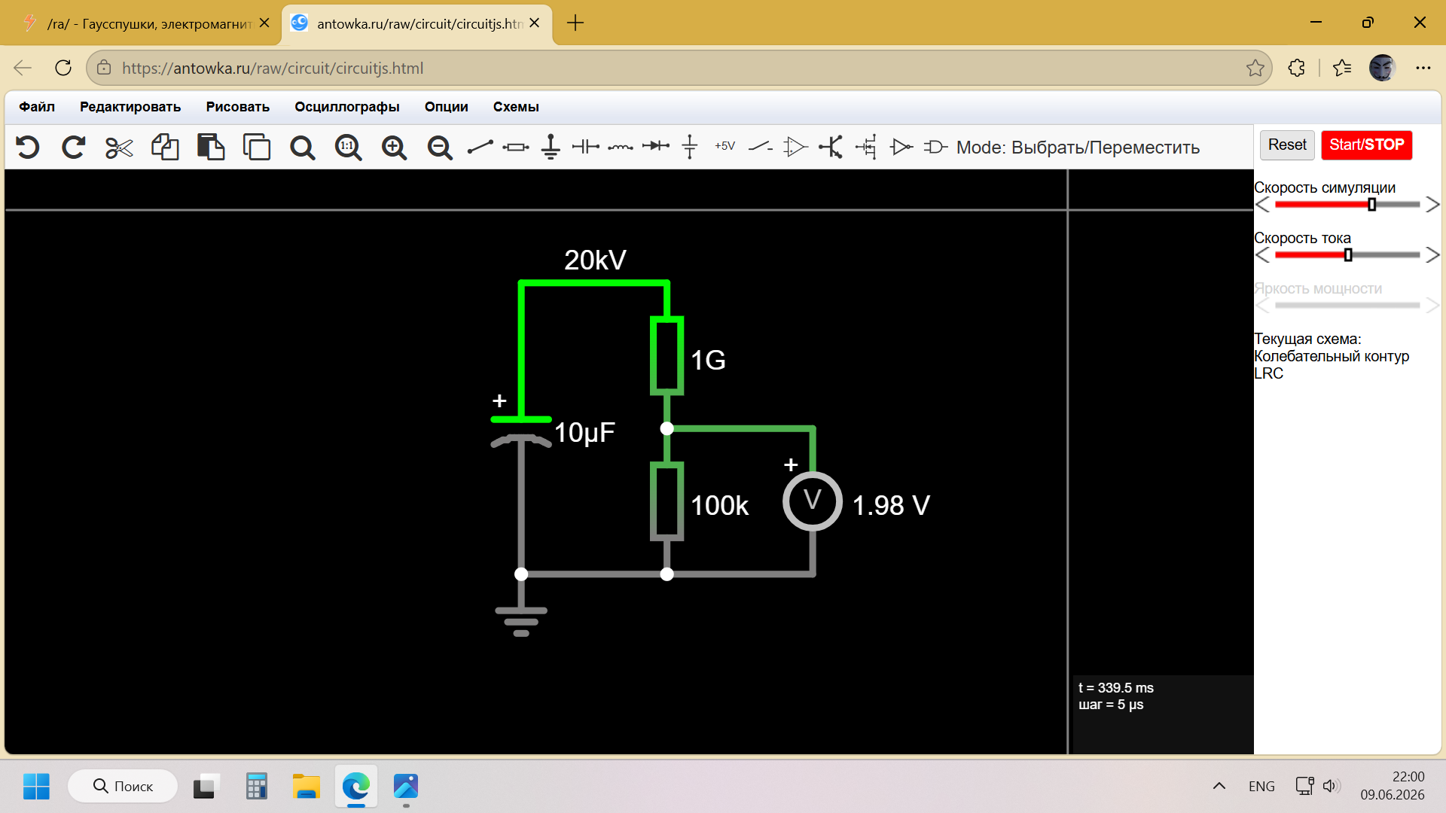The image size is (1446, 813).
Task: Click the t = 339.5 ms readout
Action: (1116, 688)
